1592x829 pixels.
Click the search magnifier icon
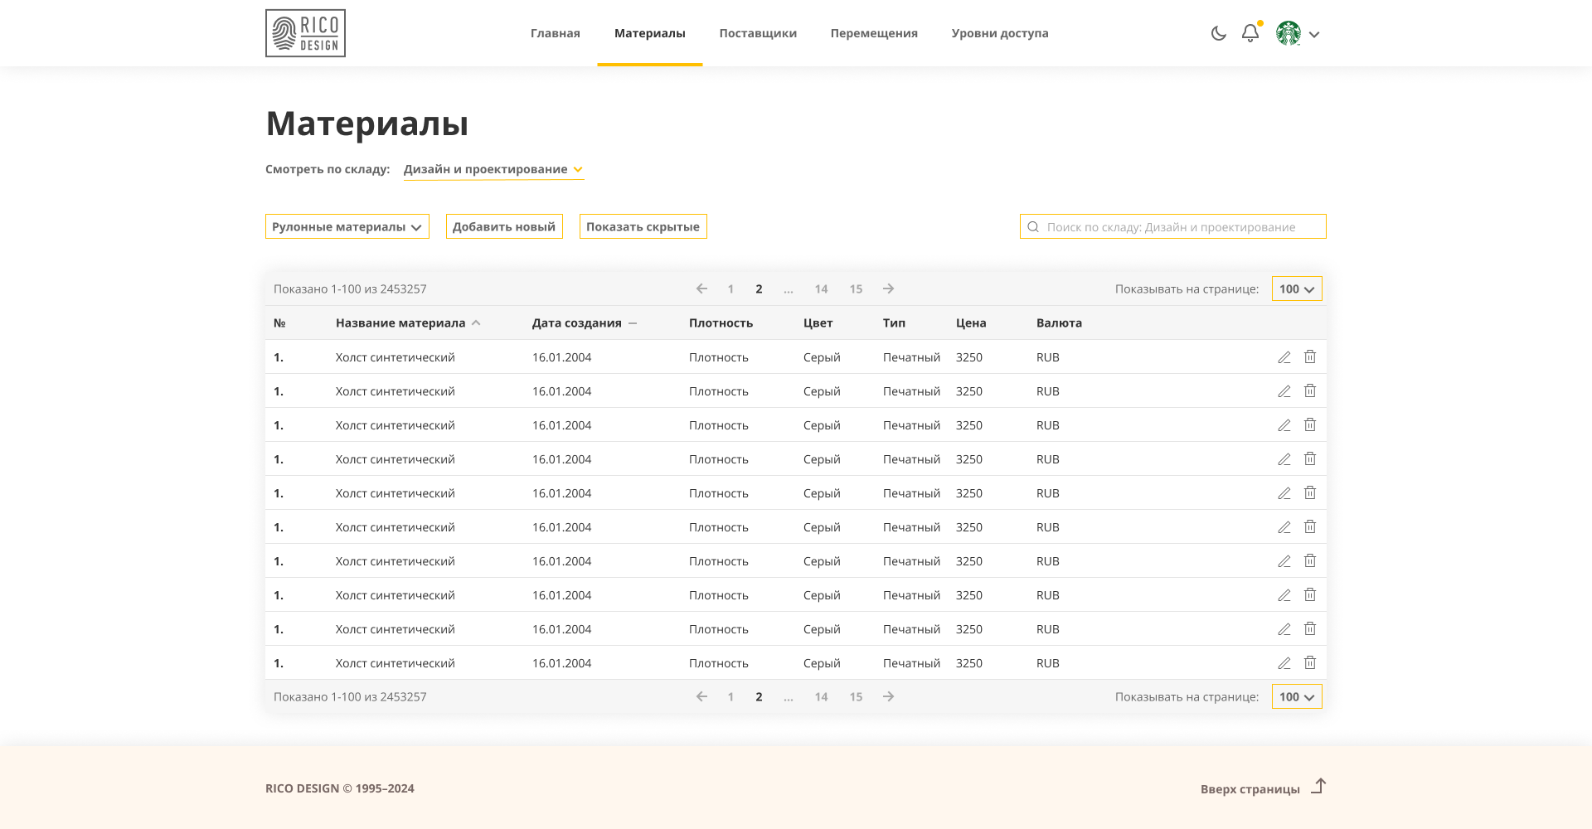(1033, 226)
